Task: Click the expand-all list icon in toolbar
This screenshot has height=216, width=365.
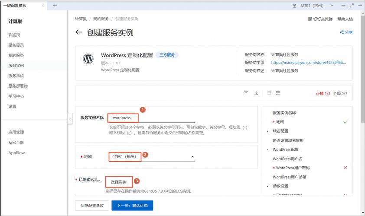Action: click(278, 93)
